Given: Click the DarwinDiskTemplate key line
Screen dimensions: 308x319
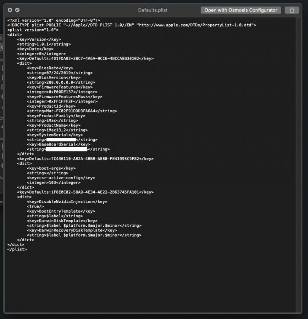Looking at the screenshot, I should (x=62, y=221).
